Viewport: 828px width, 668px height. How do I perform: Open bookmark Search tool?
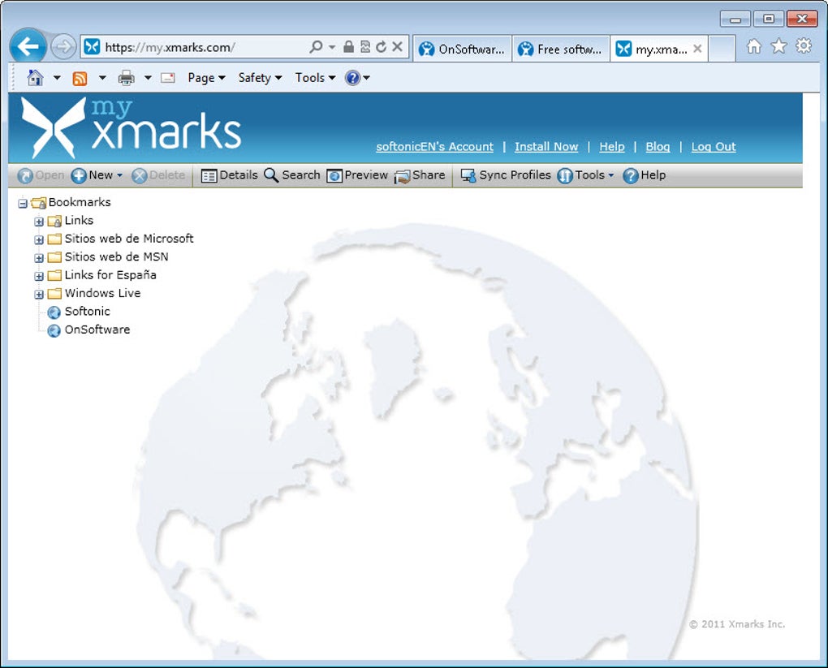(292, 175)
